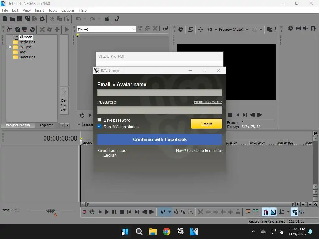Click the Insert Region icon
Image resolution: width=319 pixels, height=239 pixels.
tap(255, 212)
